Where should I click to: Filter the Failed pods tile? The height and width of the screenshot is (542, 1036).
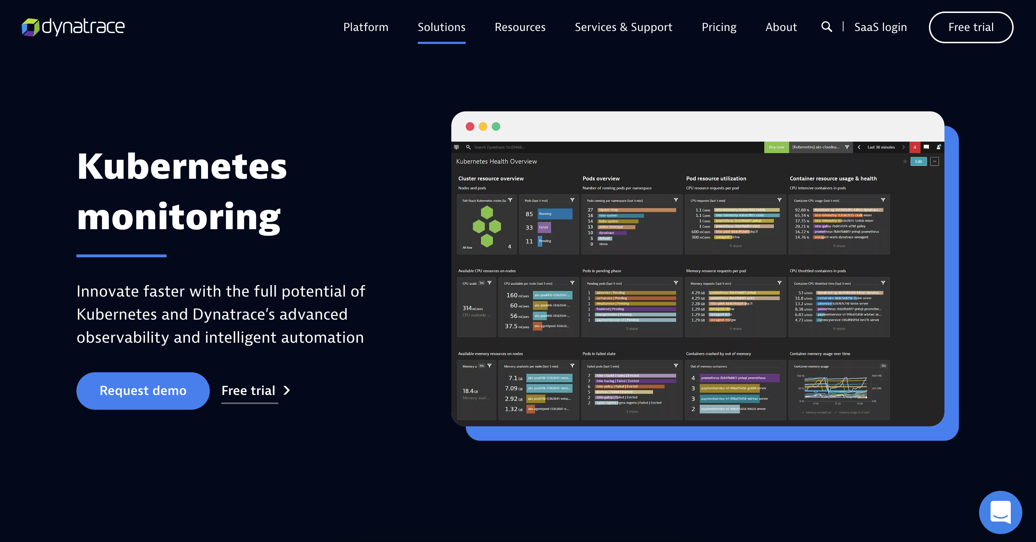tap(676, 366)
